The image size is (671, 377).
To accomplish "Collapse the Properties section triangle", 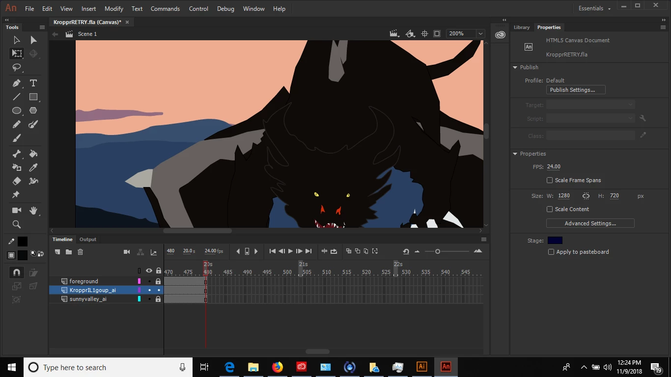I will (515, 154).
